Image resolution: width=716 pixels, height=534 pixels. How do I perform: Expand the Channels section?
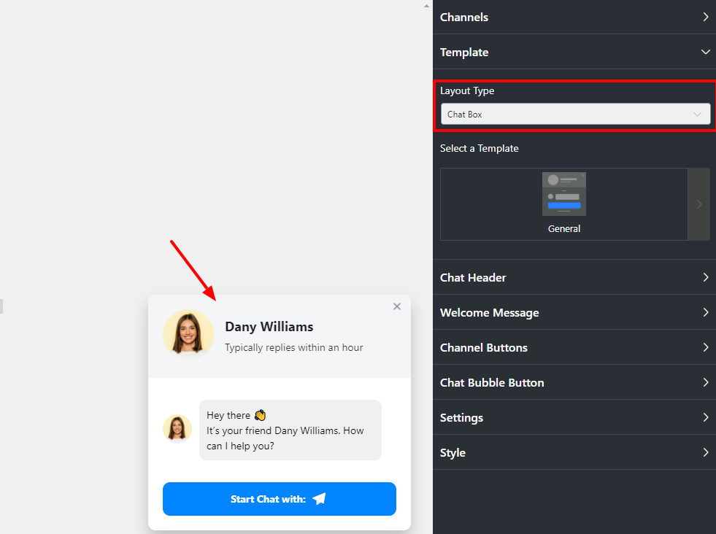pyautogui.click(x=574, y=17)
